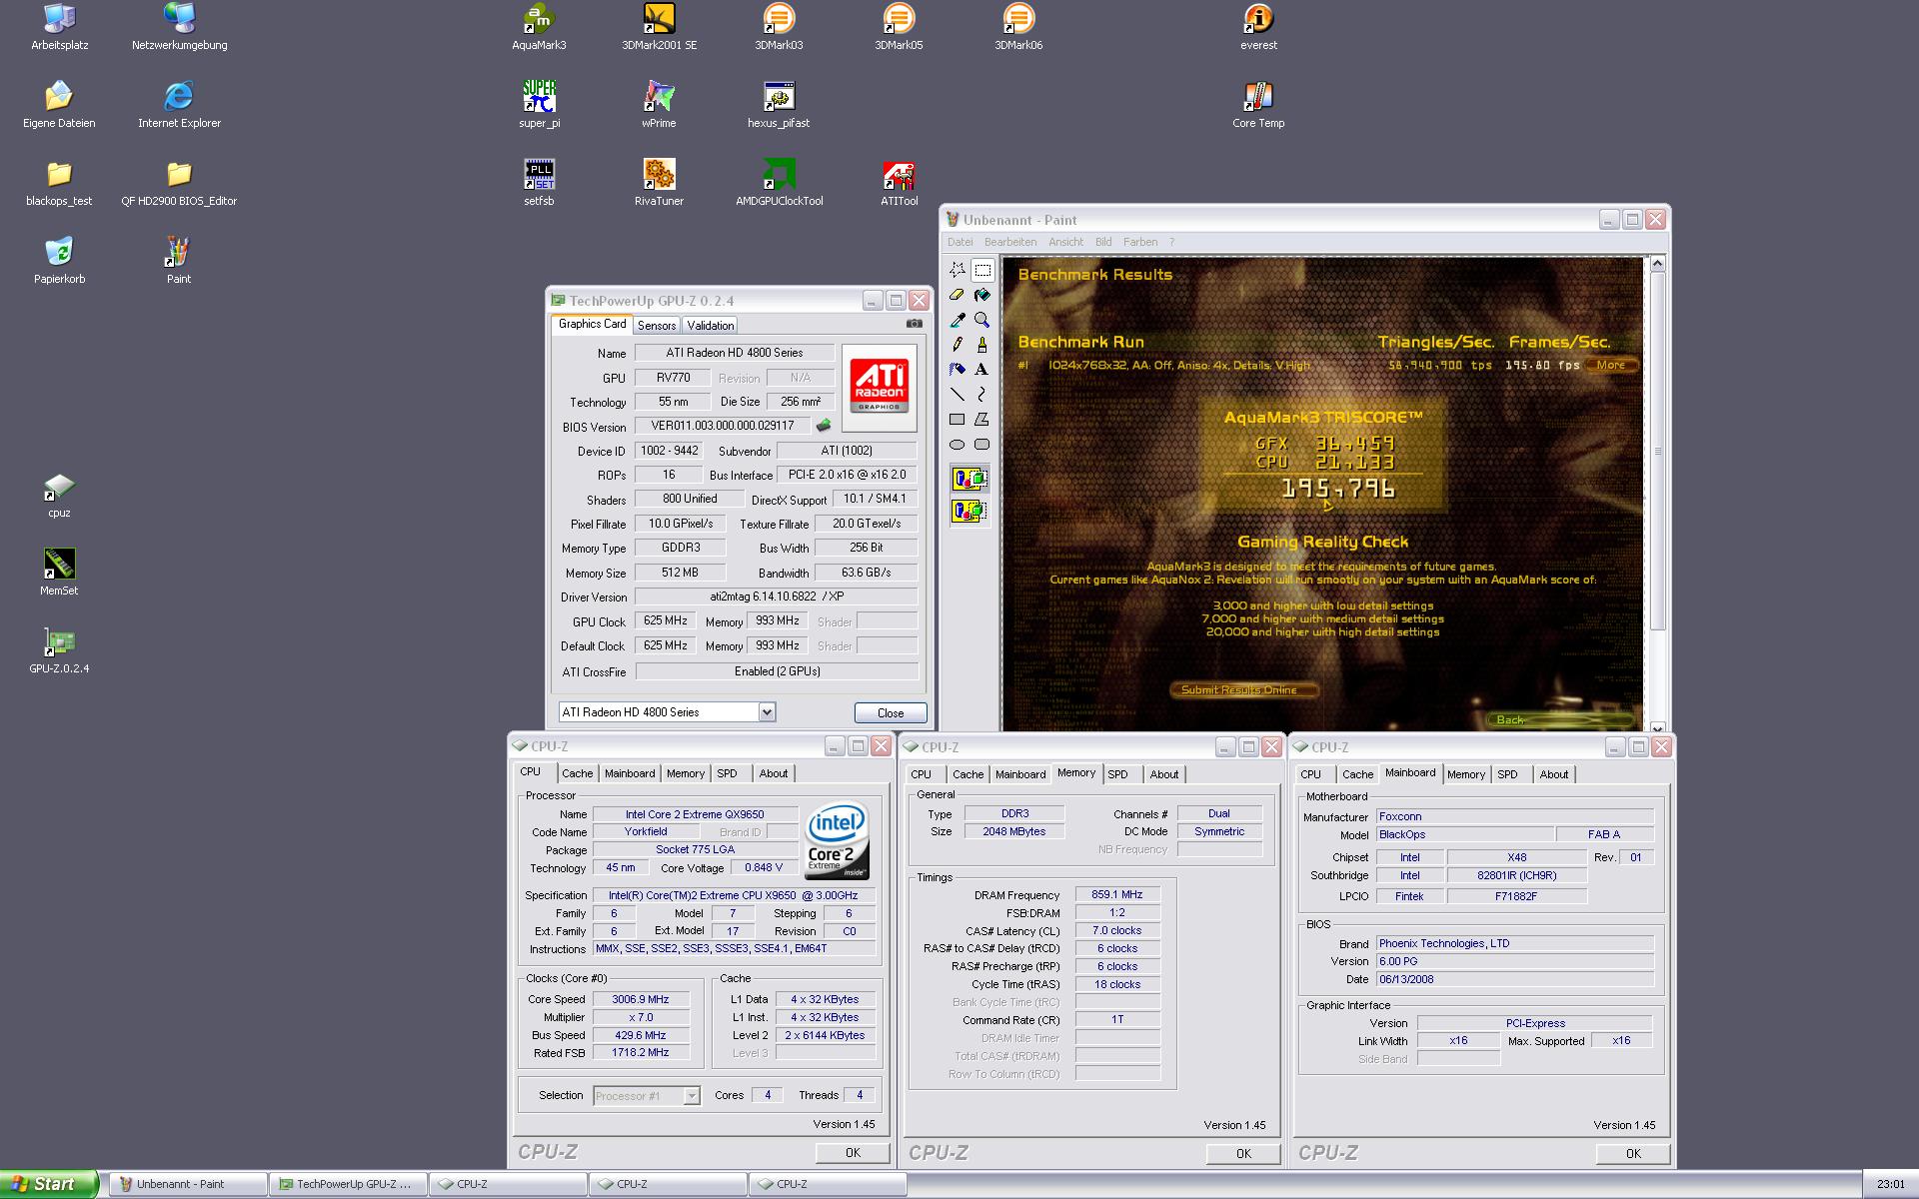Select the Rectangle shape tool
The height and width of the screenshot is (1199, 1919).
(958, 420)
